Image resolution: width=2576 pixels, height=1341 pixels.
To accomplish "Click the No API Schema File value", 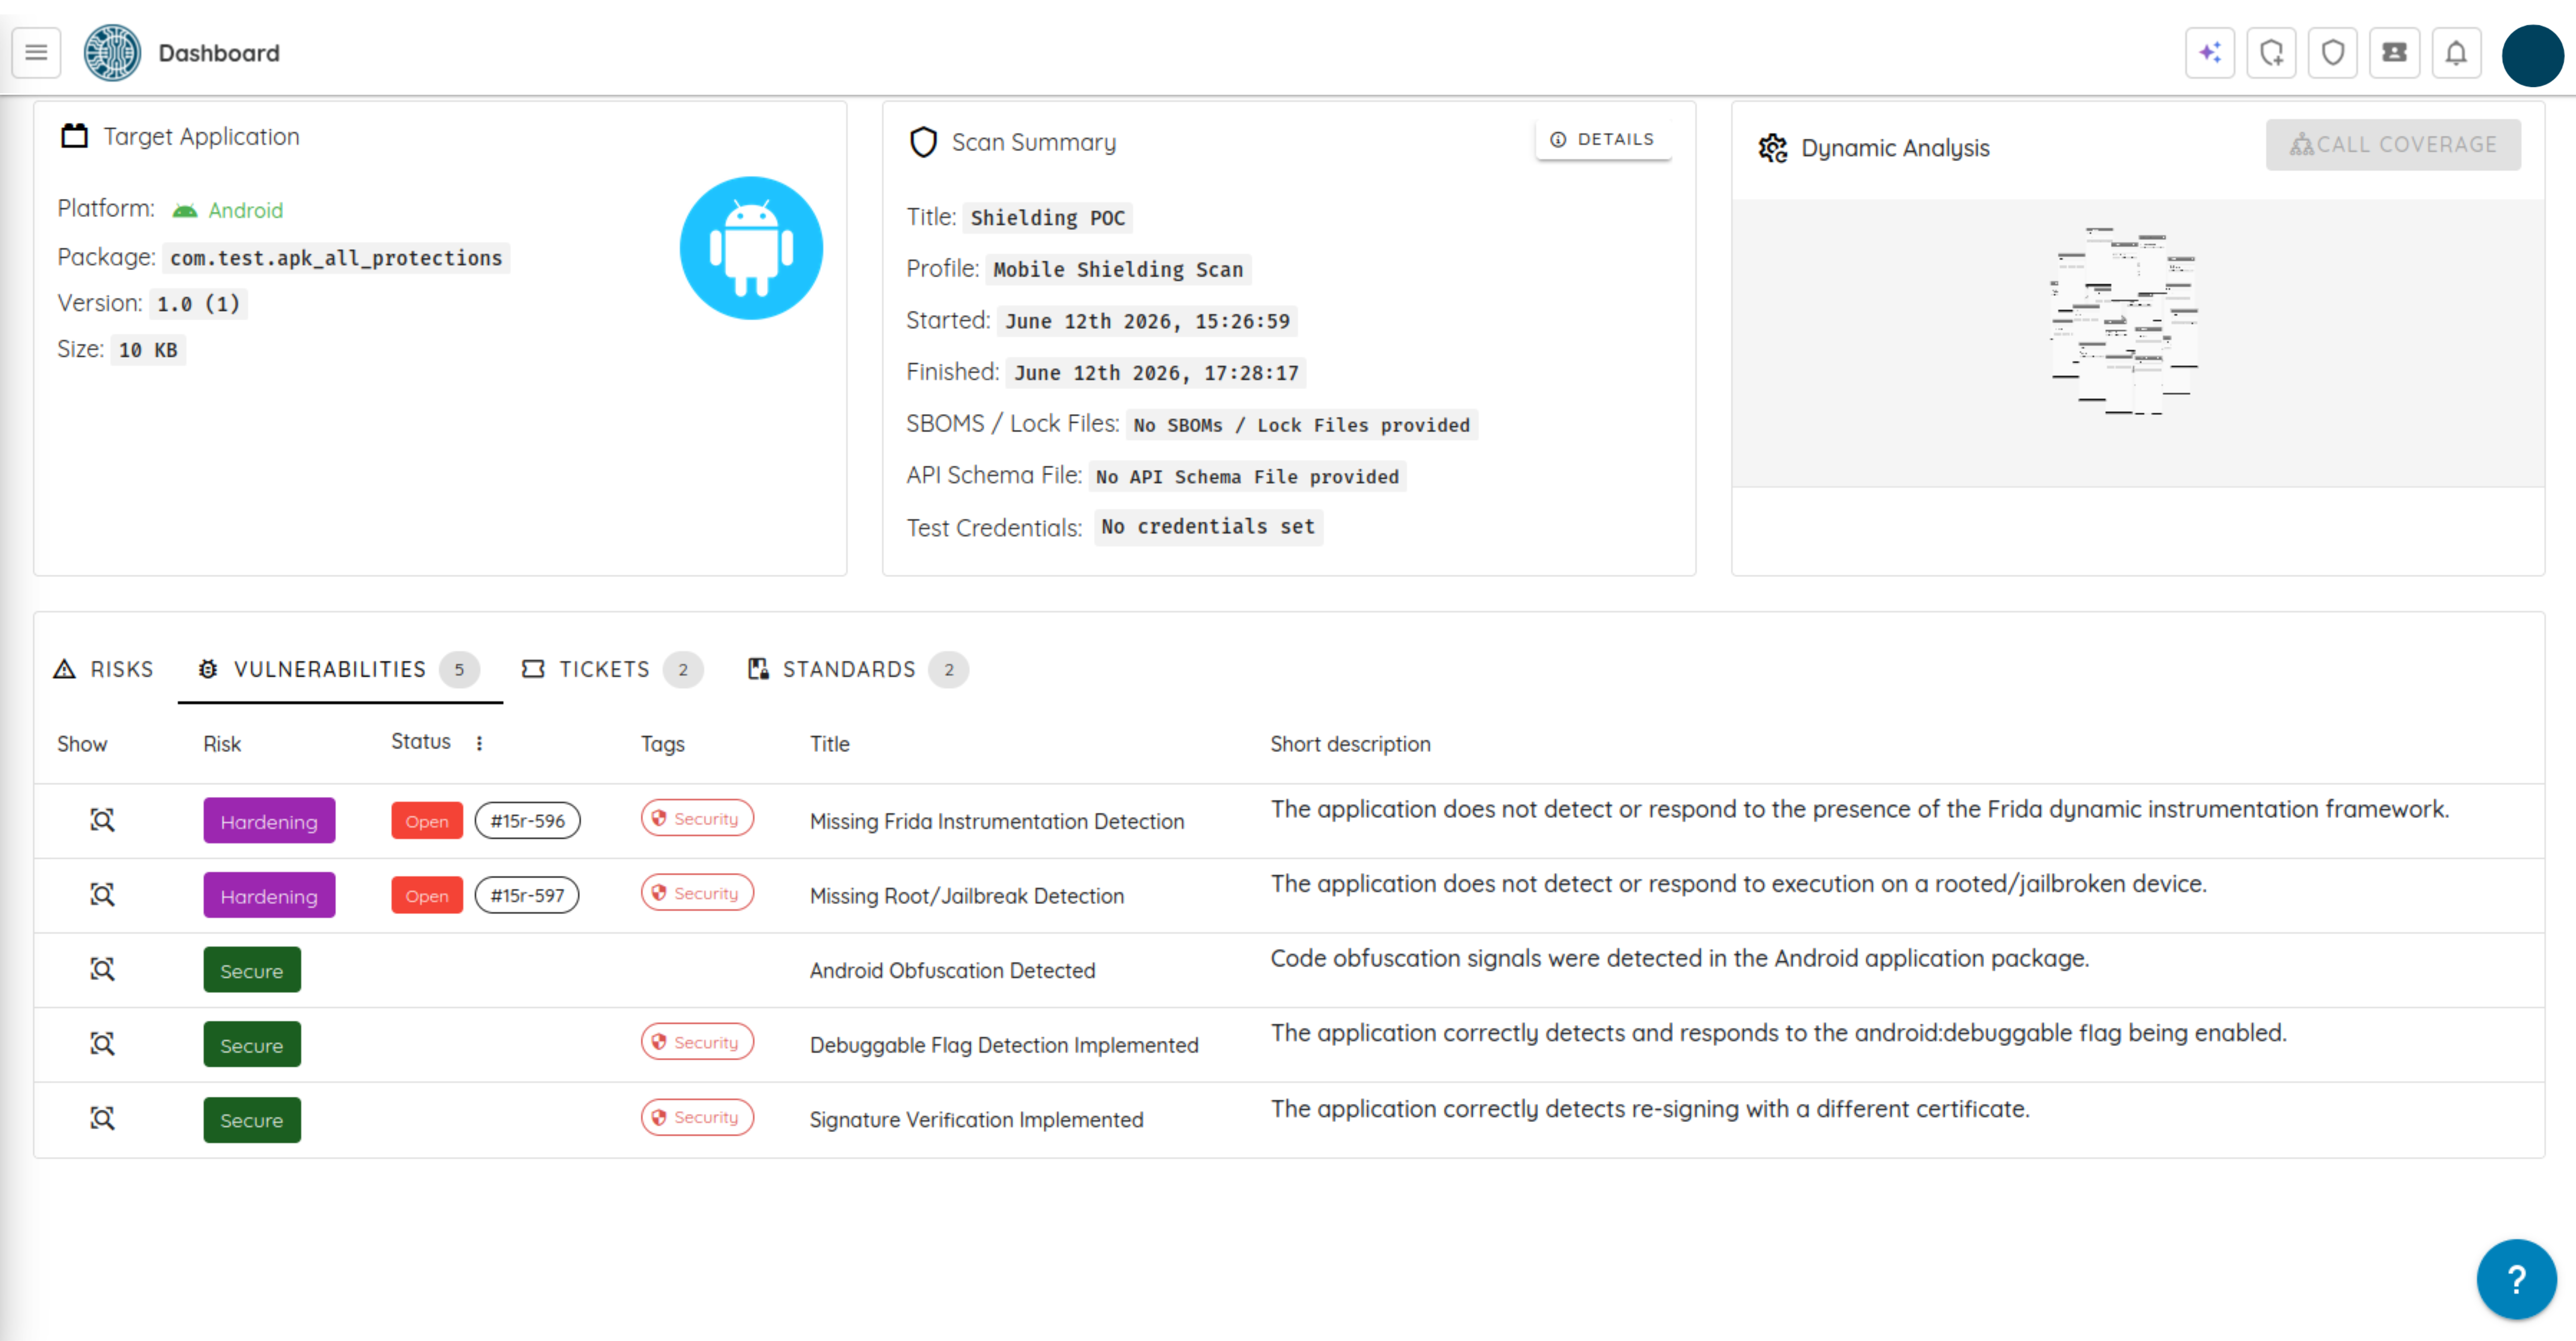I will (x=1248, y=477).
